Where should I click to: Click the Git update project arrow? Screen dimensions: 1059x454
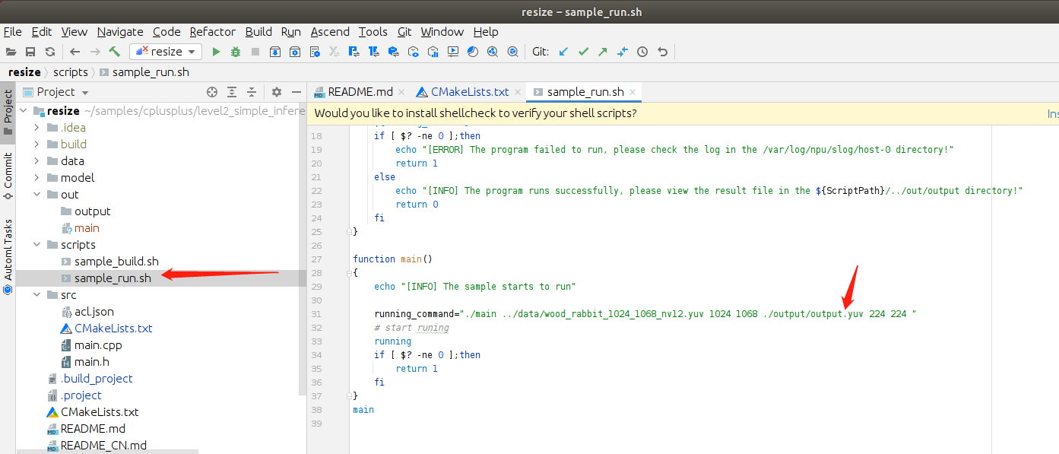click(563, 52)
